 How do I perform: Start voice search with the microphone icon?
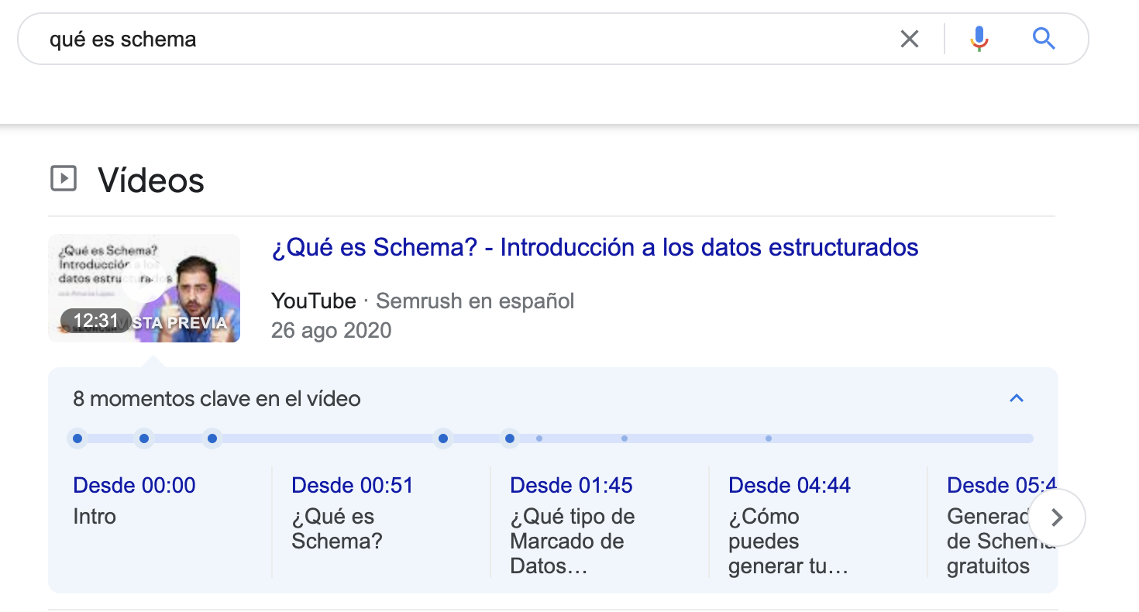tap(979, 39)
